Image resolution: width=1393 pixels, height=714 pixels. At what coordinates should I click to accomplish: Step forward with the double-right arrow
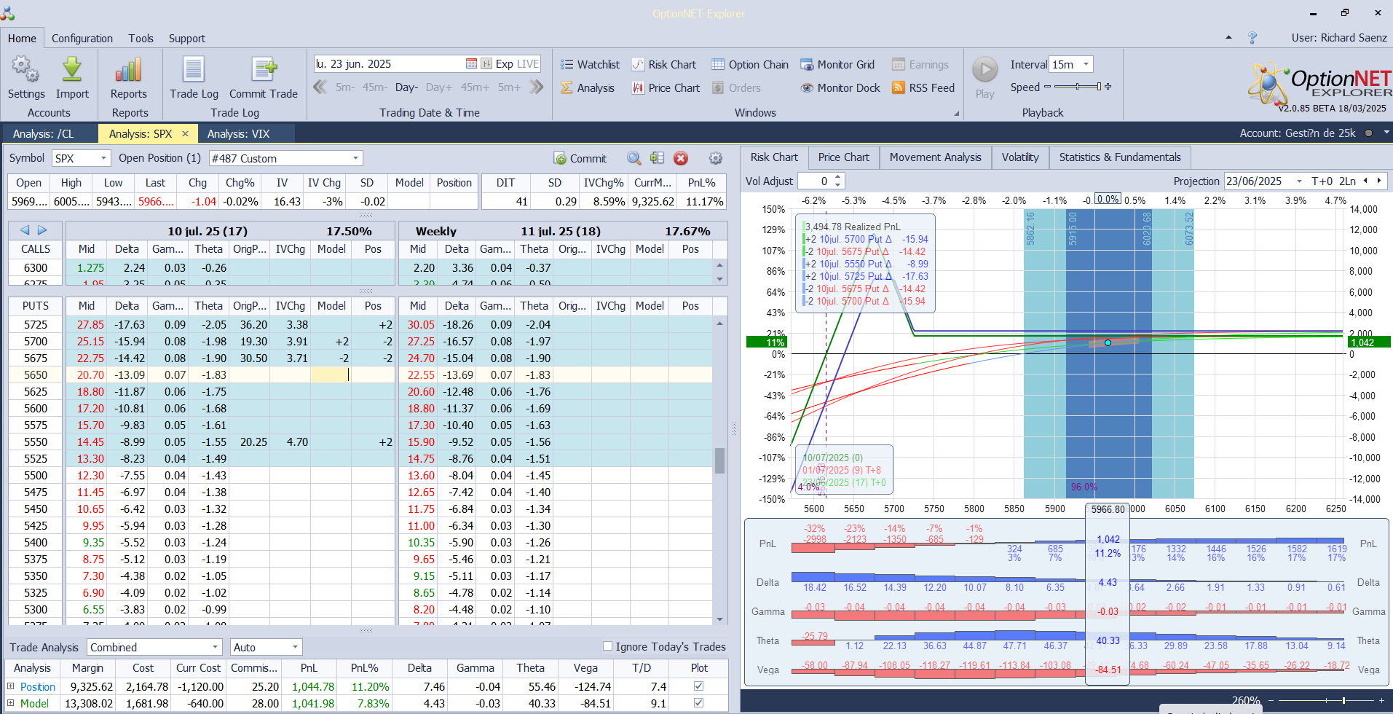click(x=537, y=87)
